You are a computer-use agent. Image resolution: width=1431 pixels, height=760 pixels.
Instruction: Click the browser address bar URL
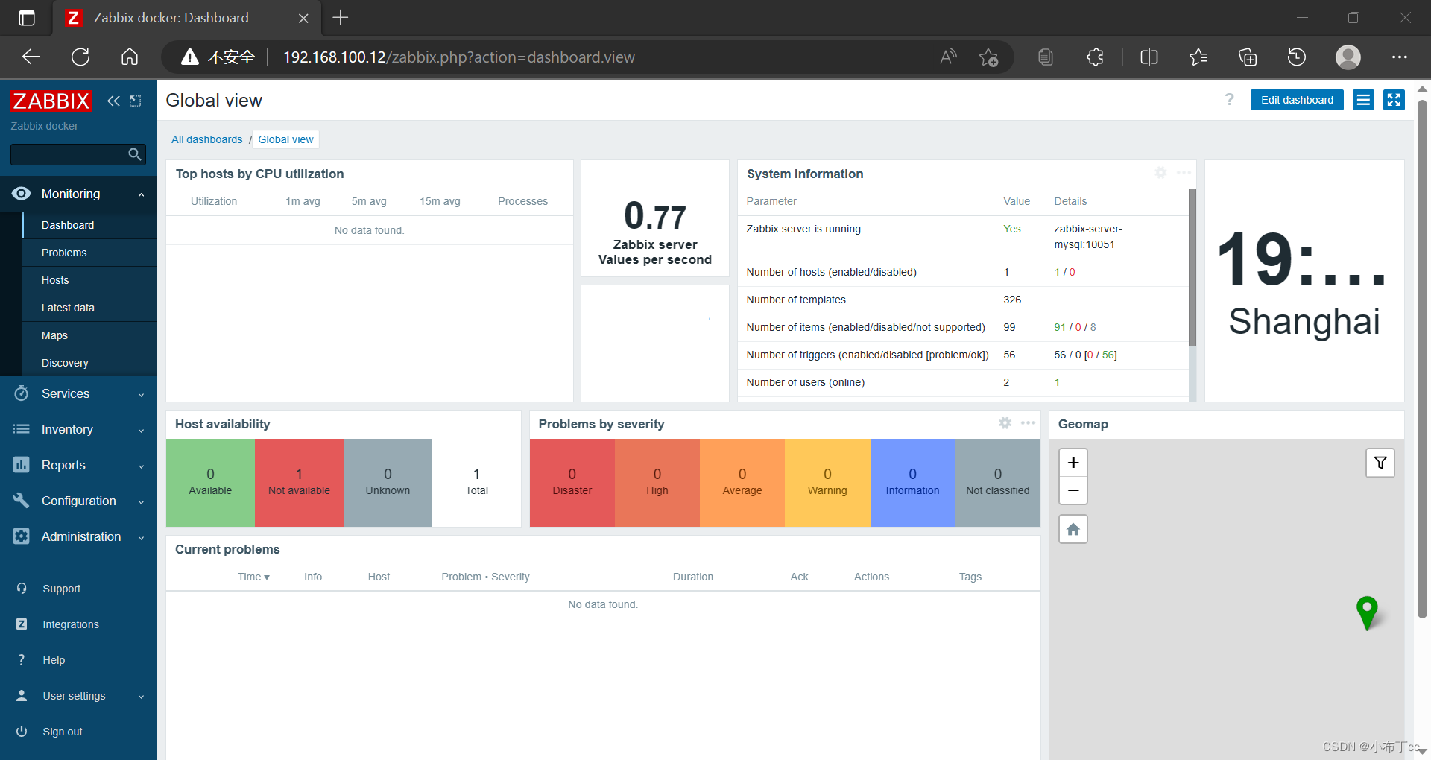point(458,57)
